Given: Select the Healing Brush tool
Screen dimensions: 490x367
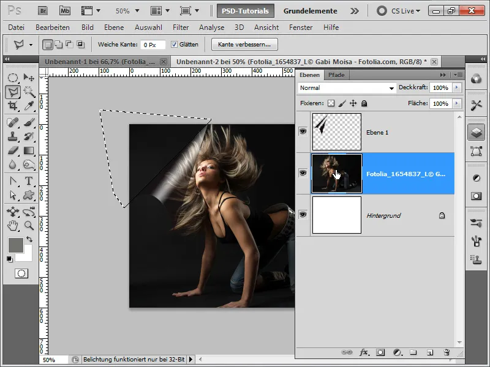Looking at the screenshot, I should [12, 122].
